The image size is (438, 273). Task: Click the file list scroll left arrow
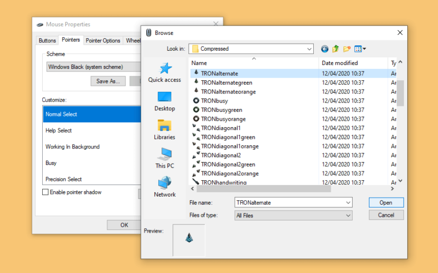click(193, 188)
